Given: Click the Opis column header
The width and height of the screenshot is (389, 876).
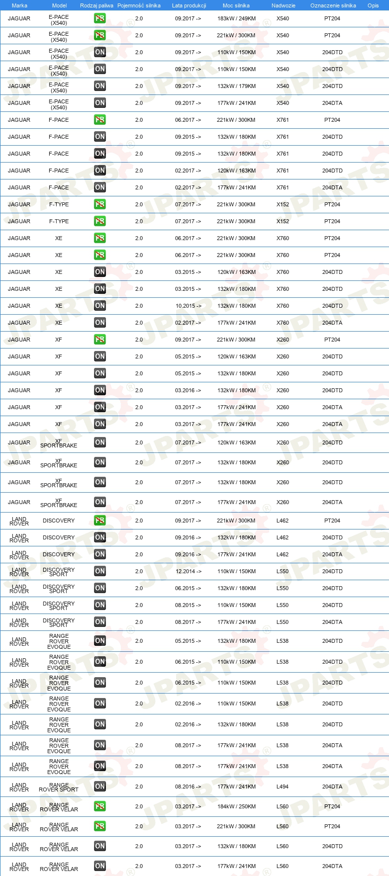Looking at the screenshot, I should click(373, 5).
